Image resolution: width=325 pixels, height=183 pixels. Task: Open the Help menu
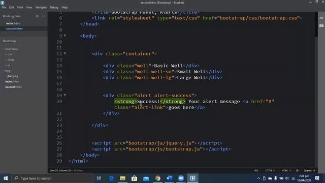[64, 7]
